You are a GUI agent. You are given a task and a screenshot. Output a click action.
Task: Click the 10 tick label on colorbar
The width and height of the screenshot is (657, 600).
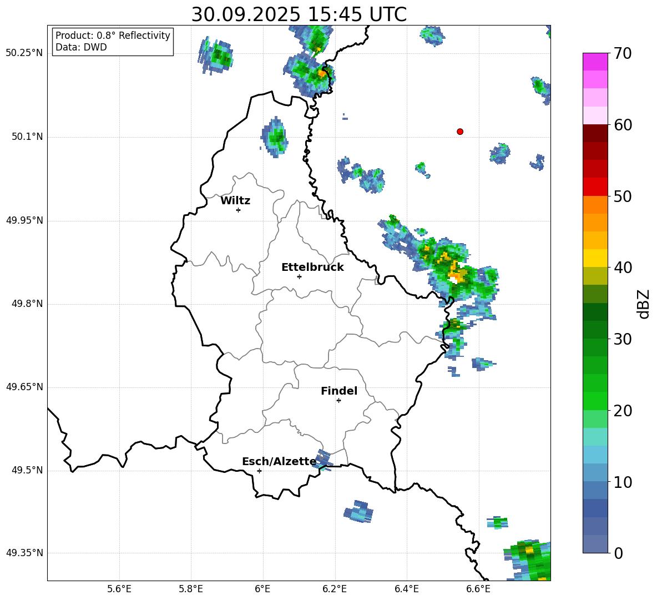pos(623,482)
